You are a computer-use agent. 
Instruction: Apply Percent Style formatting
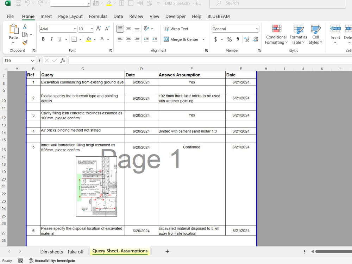point(229,39)
